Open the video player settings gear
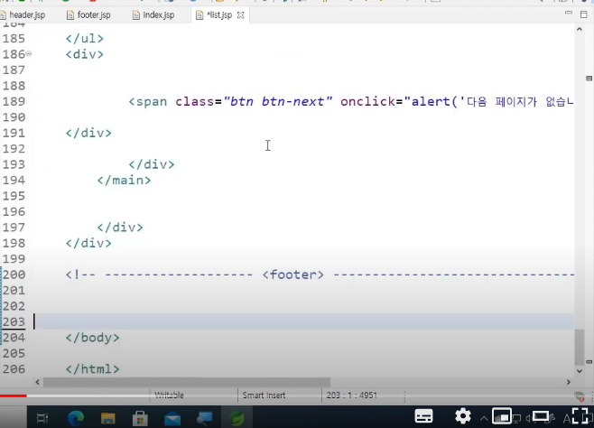The image size is (594, 428). 463,416
